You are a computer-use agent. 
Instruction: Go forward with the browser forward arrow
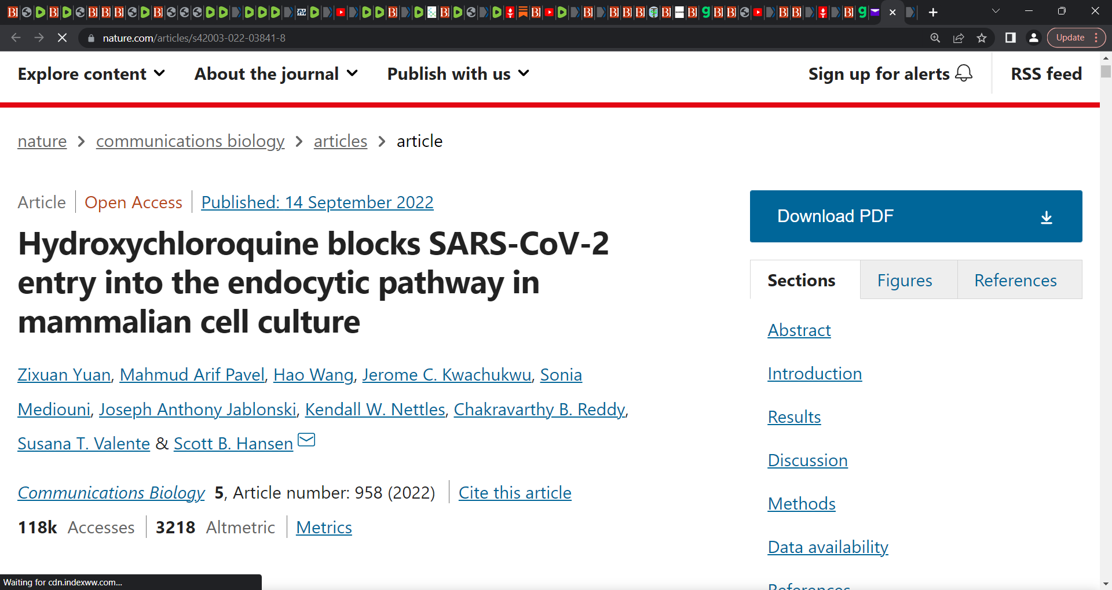39,38
